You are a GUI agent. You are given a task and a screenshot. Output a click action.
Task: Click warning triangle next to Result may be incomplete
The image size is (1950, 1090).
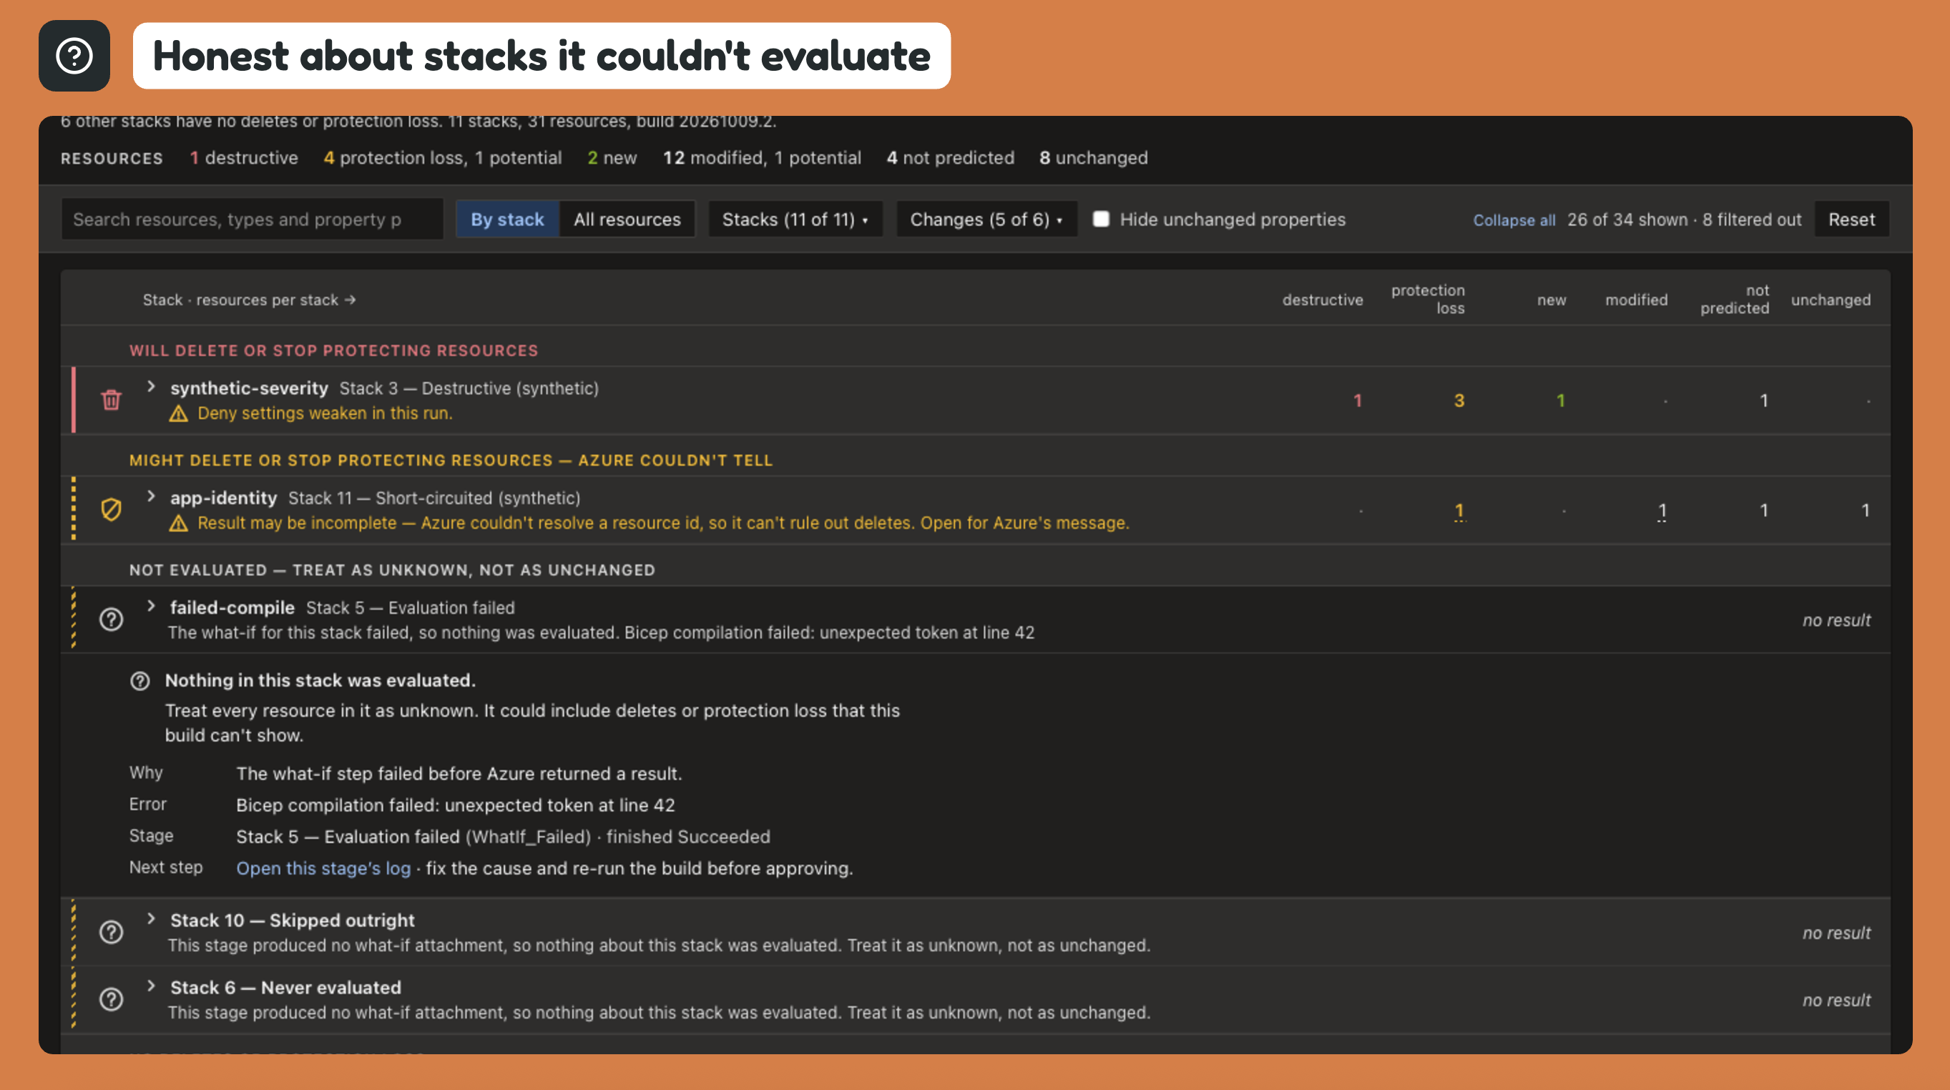tap(179, 523)
